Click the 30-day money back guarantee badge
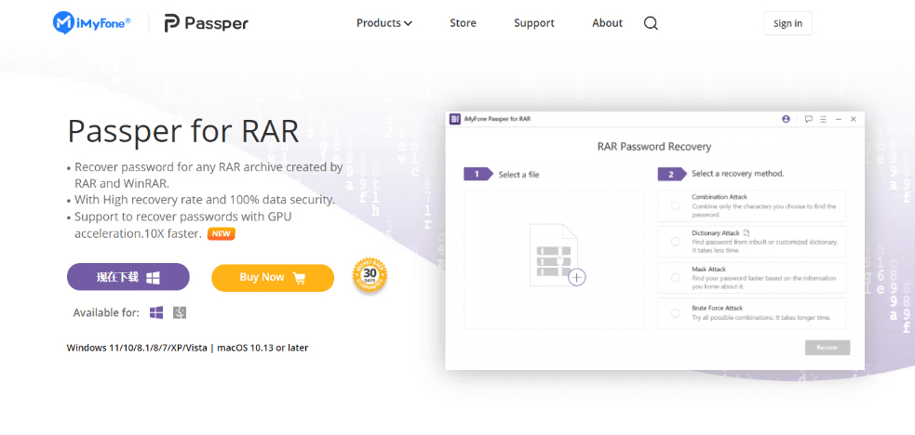The image size is (915, 435). [x=370, y=276]
